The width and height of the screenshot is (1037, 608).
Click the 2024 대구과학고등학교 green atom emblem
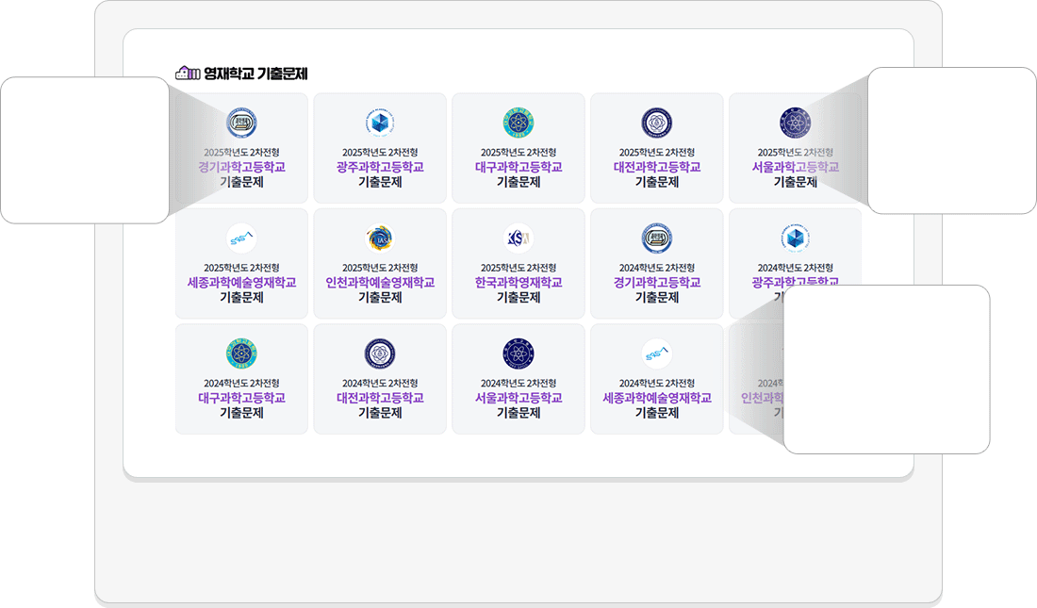tap(241, 353)
